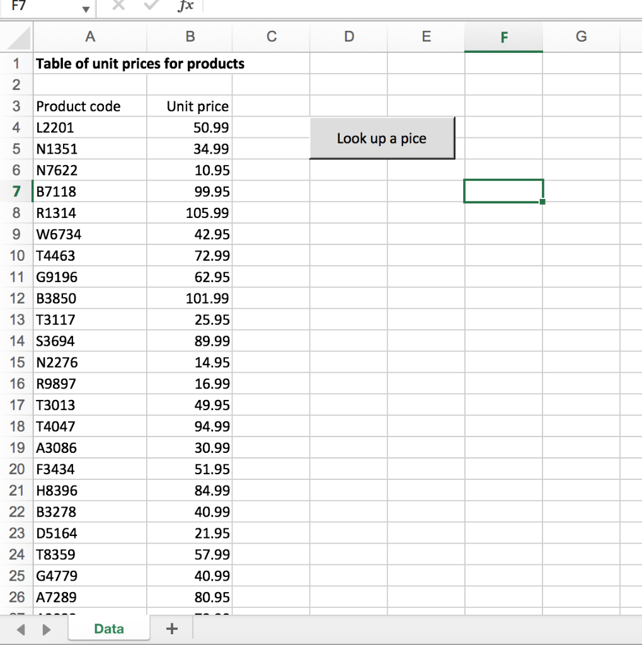642x645 pixels.
Task: Click the next sheet arrow
Action: click(x=46, y=629)
